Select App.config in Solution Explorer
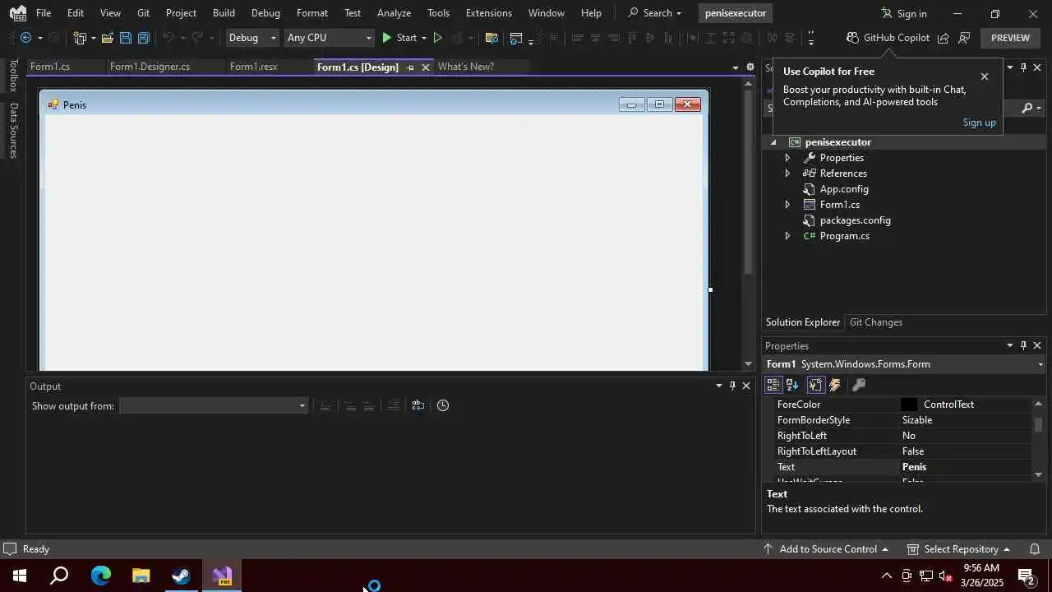This screenshot has width=1052, height=592. pos(844,189)
